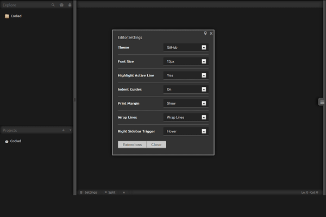Viewport: 326px width, 217px height.
Task: Expand the Wrap Lines dropdown
Action: pyautogui.click(x=186, y=117)
